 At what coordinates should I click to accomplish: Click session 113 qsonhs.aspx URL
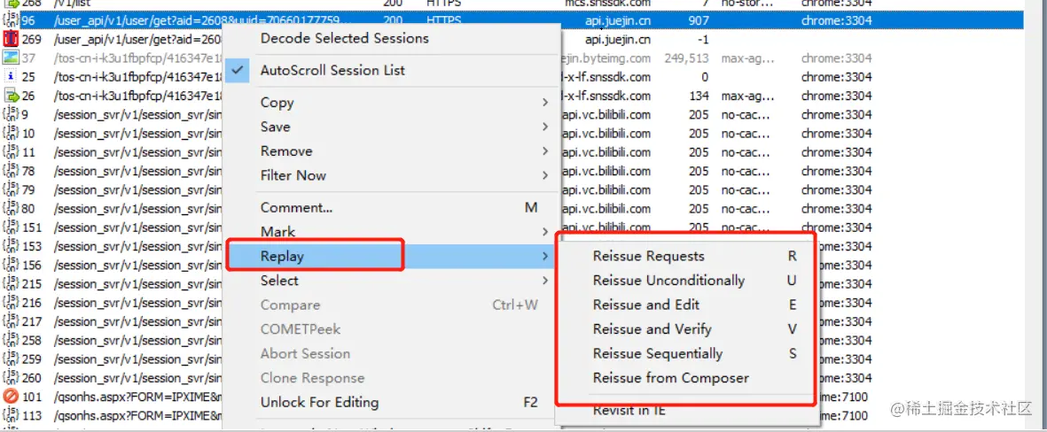tap(137, 416)
